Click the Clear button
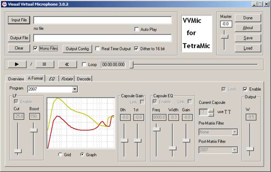The image size is (271, 172). pos(19,48)
